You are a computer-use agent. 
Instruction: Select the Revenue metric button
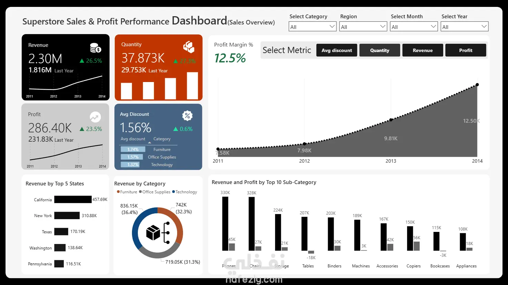[x=423, y=50]
